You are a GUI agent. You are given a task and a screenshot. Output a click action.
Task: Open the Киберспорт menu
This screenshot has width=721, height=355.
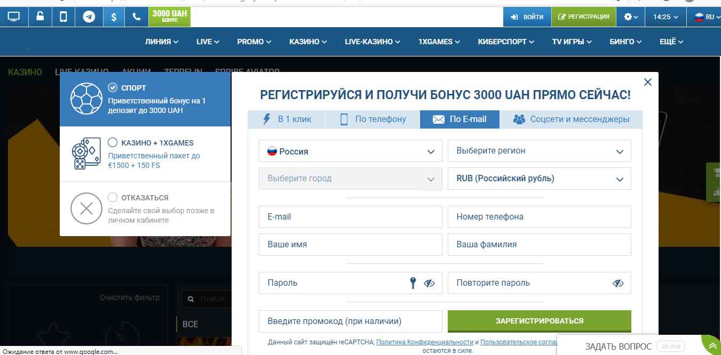[x=506, y=42]
